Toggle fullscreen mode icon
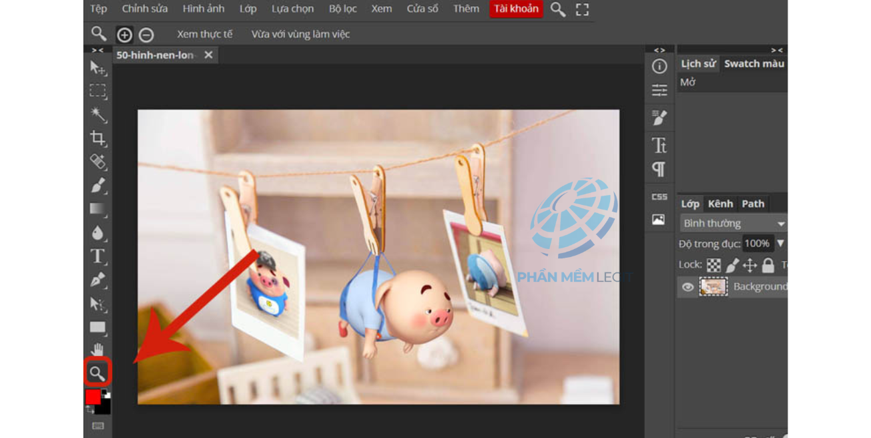Viewport: 871px width, 438px height. 583,9
